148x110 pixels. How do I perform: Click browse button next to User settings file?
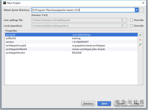coord(125,20)
